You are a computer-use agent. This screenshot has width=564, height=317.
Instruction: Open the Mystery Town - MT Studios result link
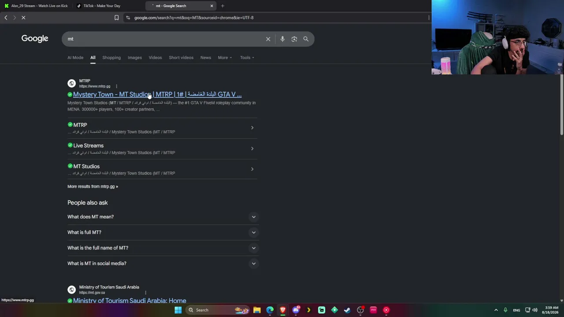coord(157,95)
